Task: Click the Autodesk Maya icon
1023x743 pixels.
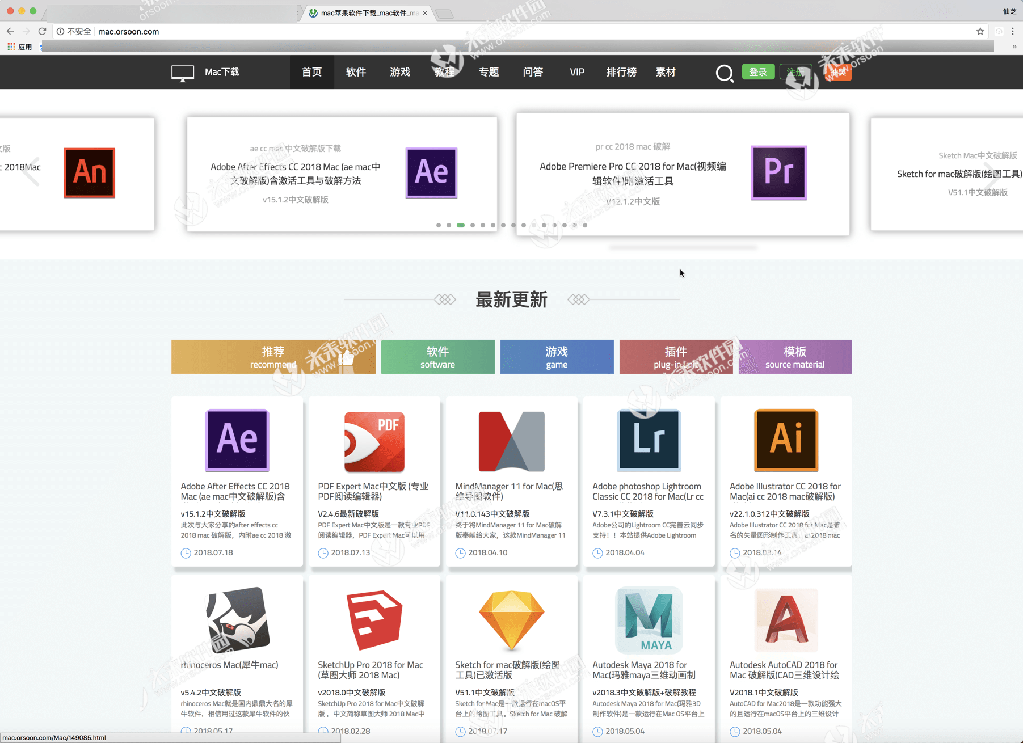Action: (x=649, y=620)
